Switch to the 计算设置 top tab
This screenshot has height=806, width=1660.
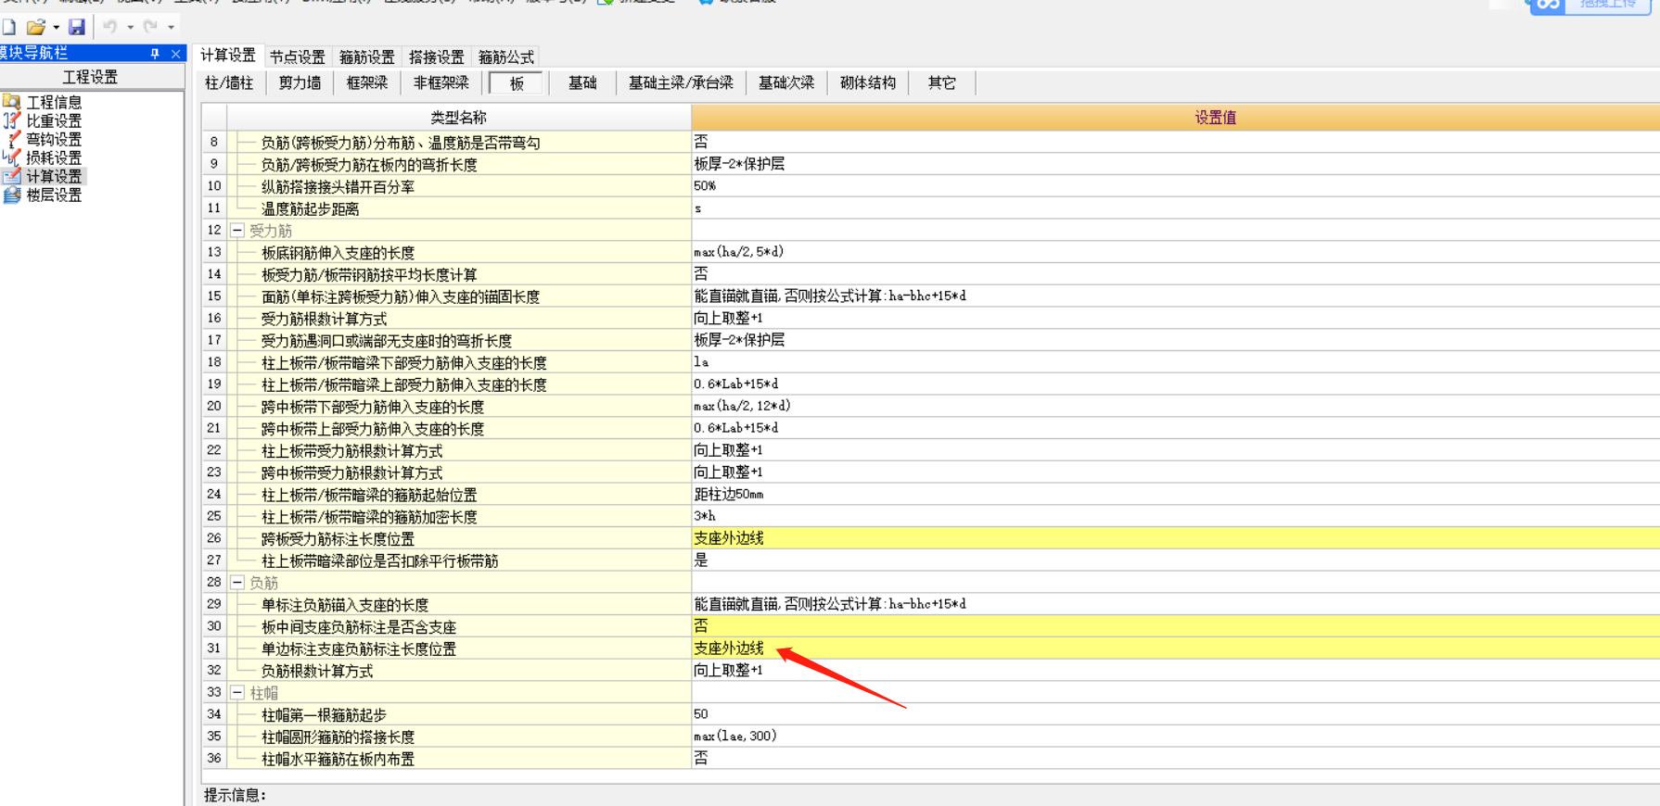(x=228, y=56)
